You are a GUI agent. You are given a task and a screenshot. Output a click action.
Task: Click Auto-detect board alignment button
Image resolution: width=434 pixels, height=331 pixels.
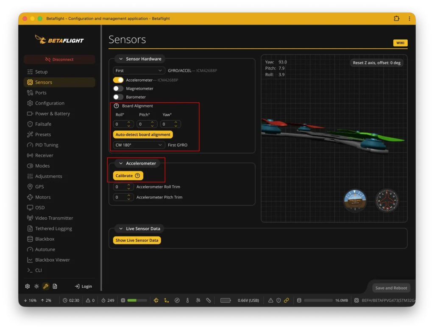pos(143,135)
